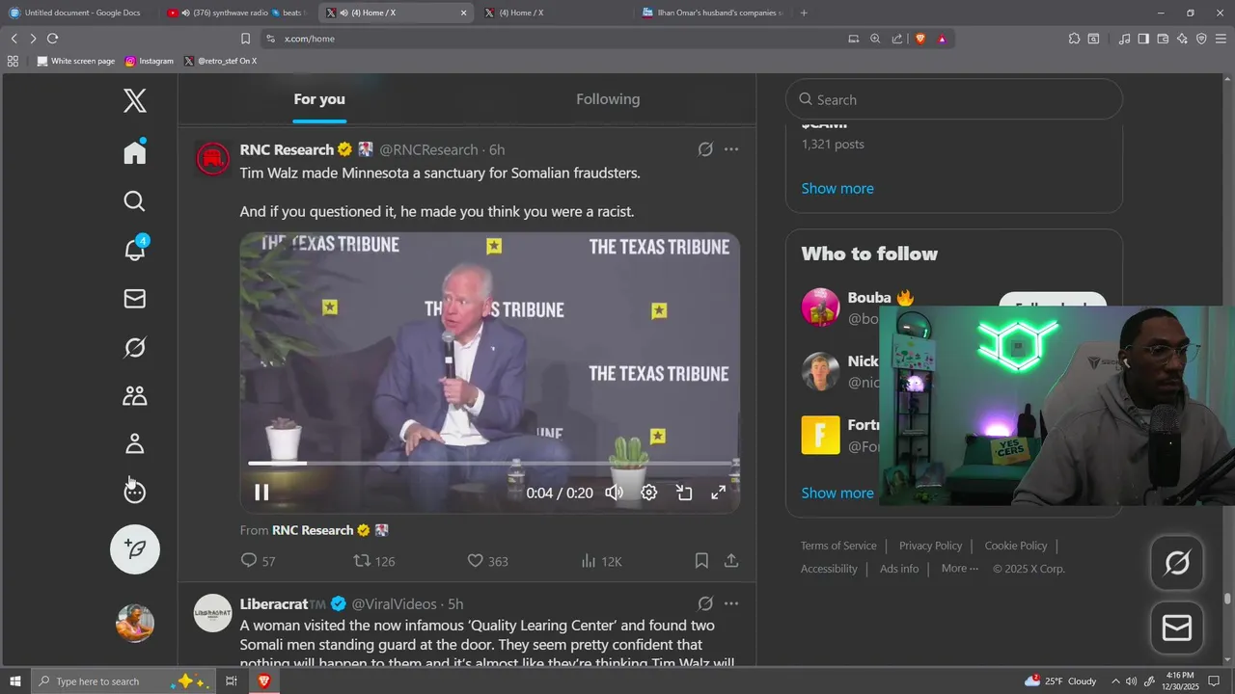Open White screen page bookmark
1235x694 pixels.
(x=75, y=61)
